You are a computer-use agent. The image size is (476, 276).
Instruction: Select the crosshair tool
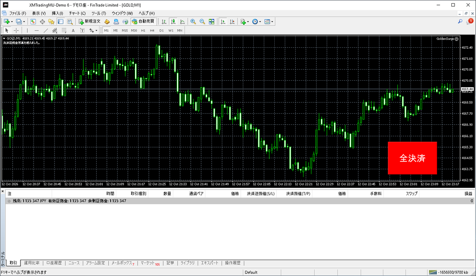click(16, 30)
